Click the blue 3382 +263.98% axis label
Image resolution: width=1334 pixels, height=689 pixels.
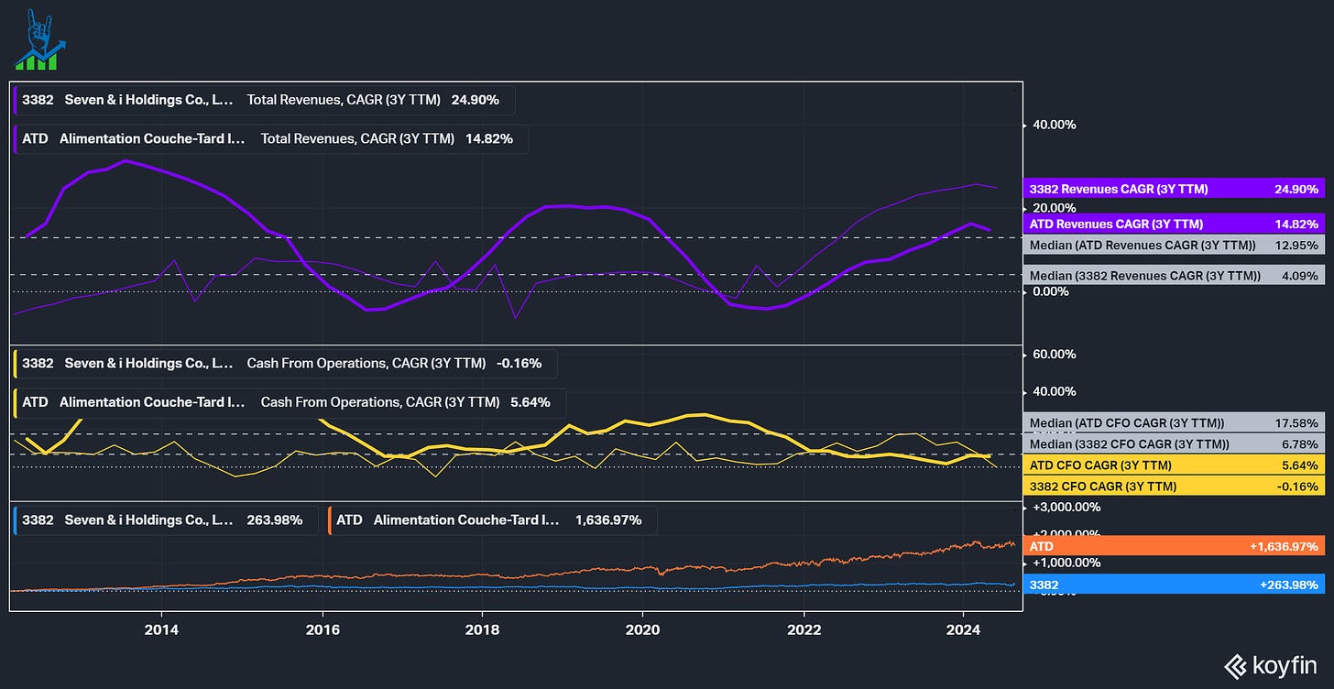click(x=1174, y=585)
